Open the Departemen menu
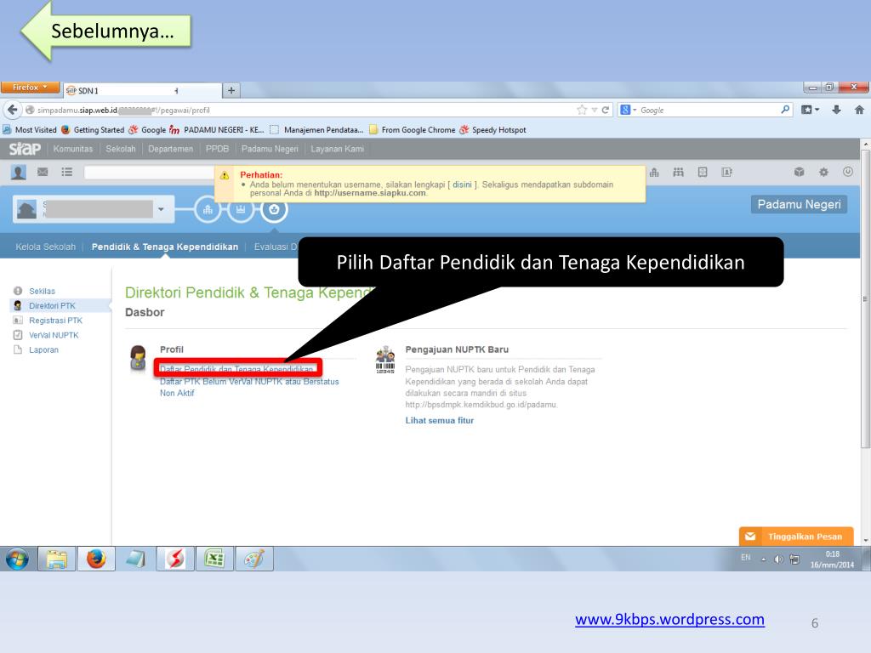Viewport: 871px width, 653px height. pos(170,149)
